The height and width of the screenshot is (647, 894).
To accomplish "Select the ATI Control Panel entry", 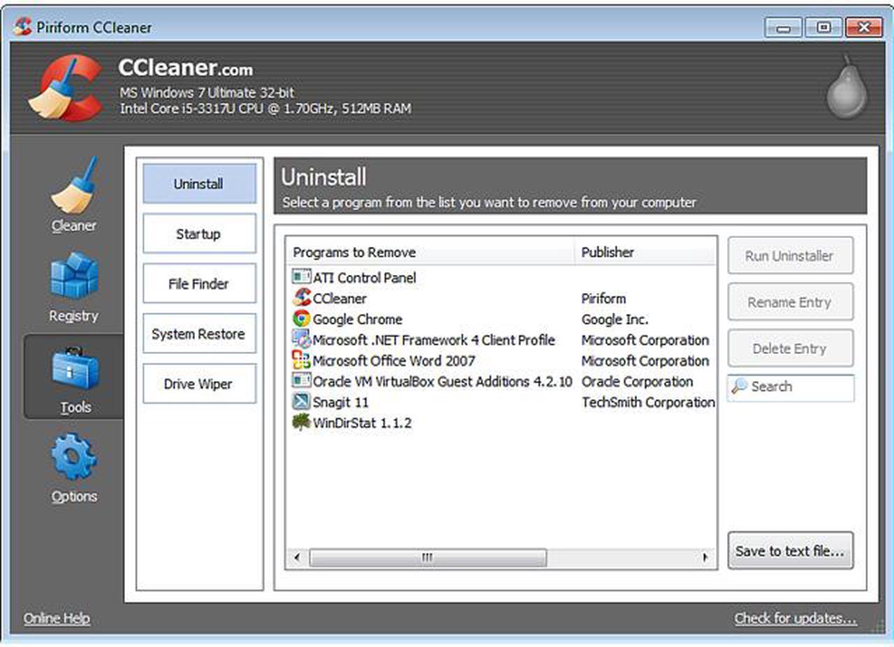I will (364, 278).
